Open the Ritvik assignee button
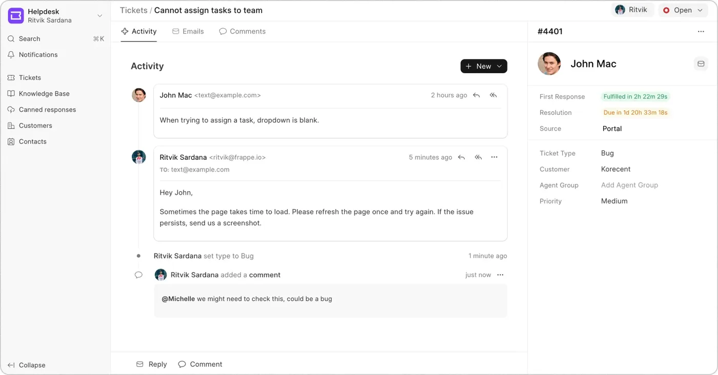718x375 pixels. click(632, 10)
